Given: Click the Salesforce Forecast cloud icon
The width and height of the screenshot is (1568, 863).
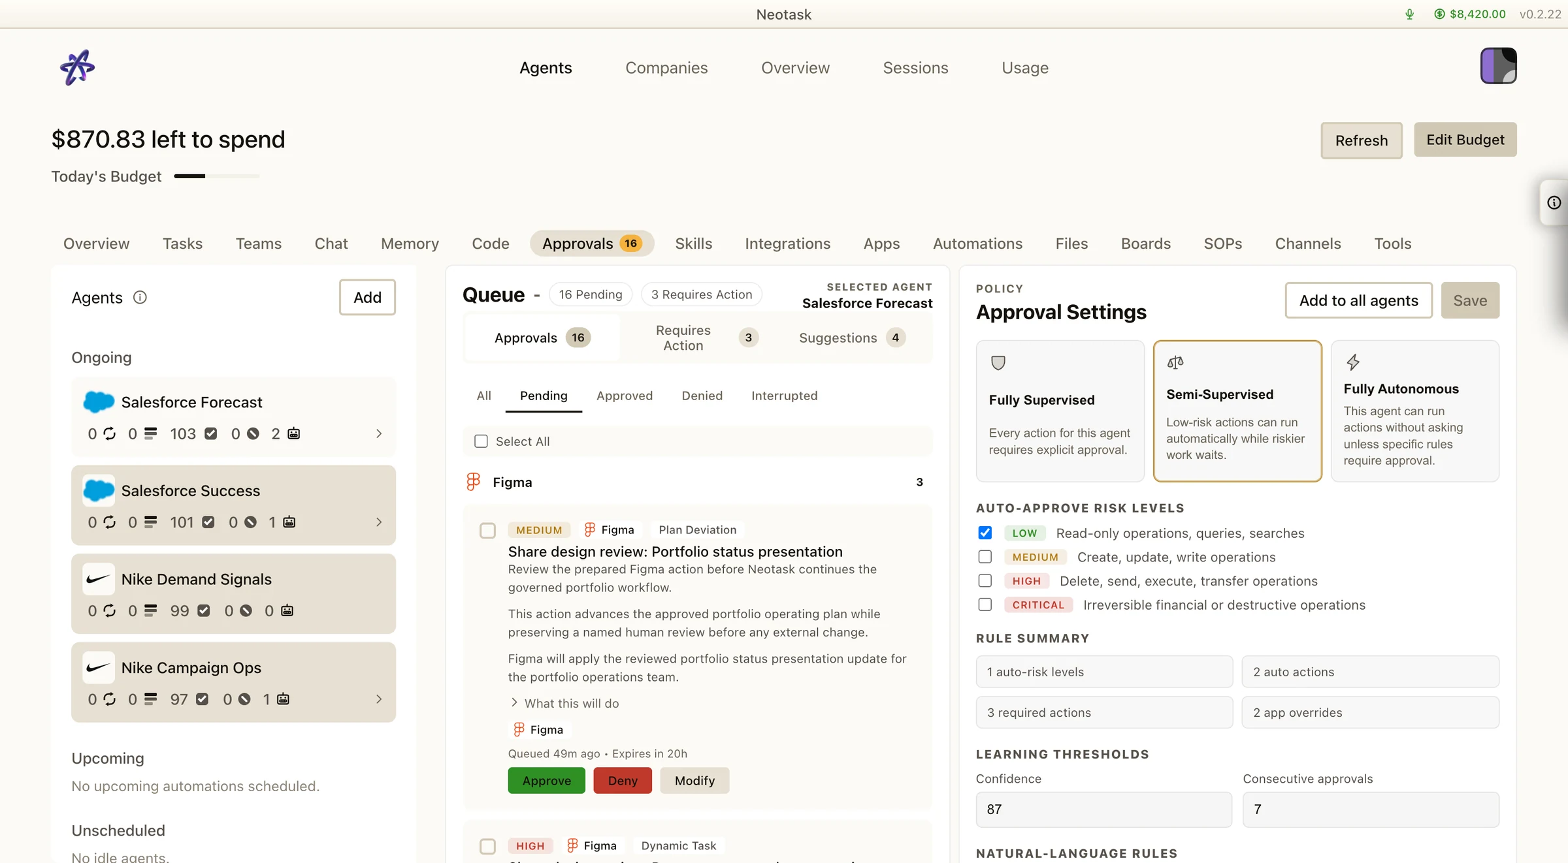Looking at the screenshot, I should tap(99, 401).
